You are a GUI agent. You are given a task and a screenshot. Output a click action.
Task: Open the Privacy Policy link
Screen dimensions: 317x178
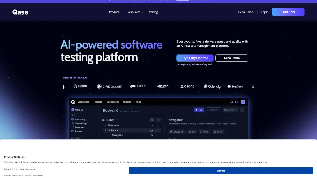(11, 169)
